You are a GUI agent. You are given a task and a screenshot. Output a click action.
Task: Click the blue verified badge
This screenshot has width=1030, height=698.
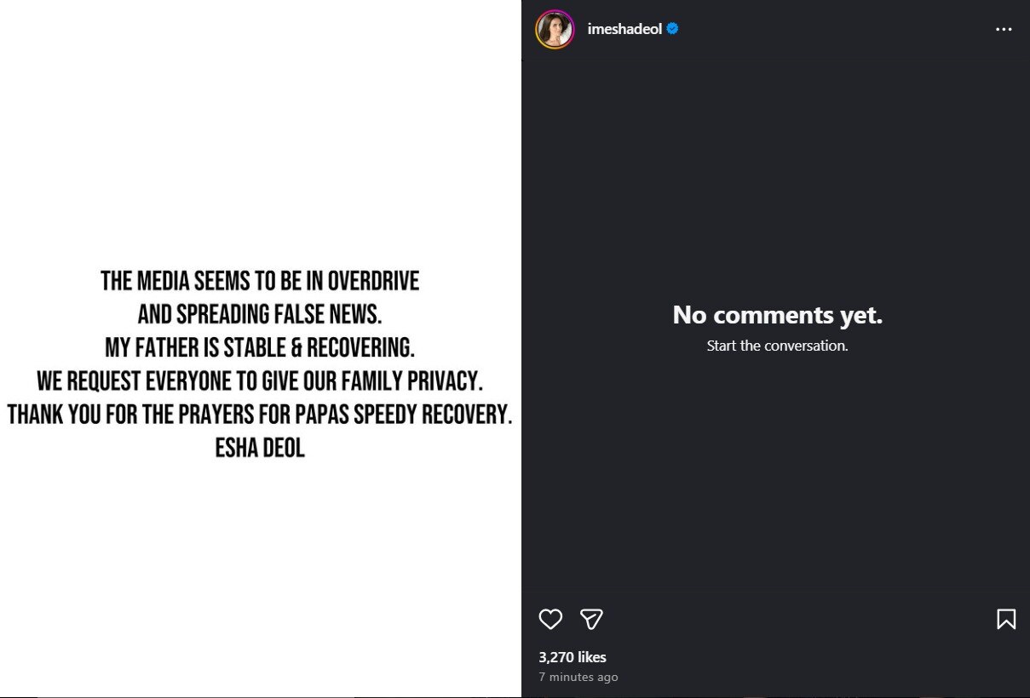click(673, 29)
